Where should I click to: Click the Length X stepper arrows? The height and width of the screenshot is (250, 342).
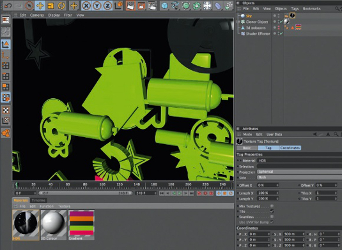(x=277, y=193)
